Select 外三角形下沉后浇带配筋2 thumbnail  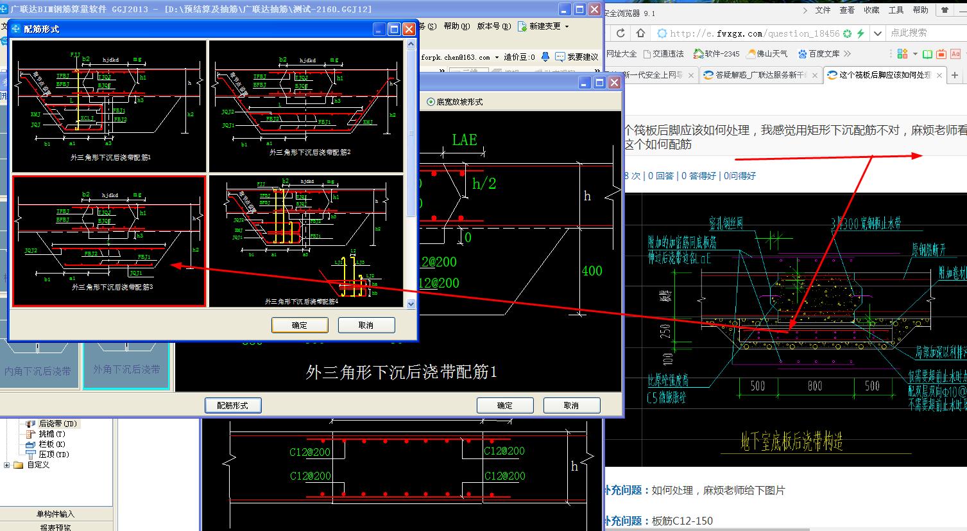point(306,106)
